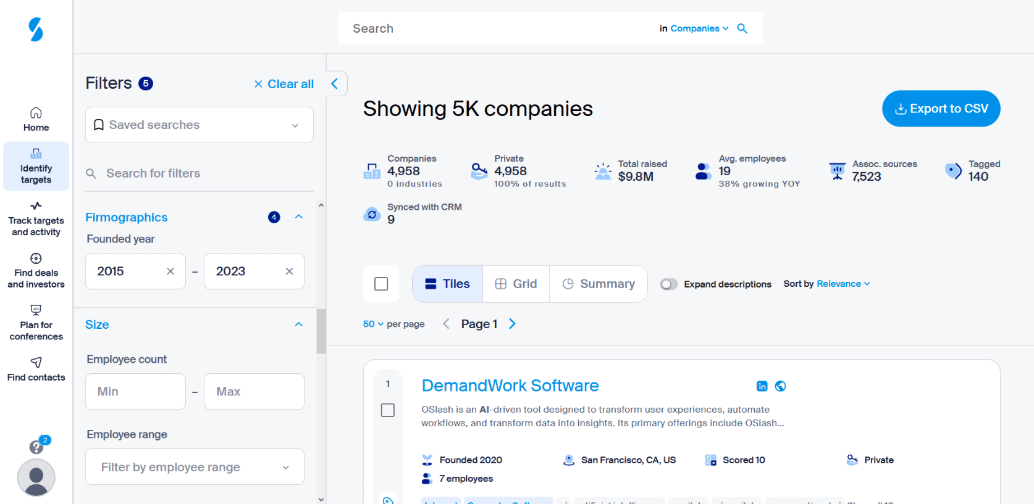
Task: Click the Employee count Max field
Action: click(254, 392)
